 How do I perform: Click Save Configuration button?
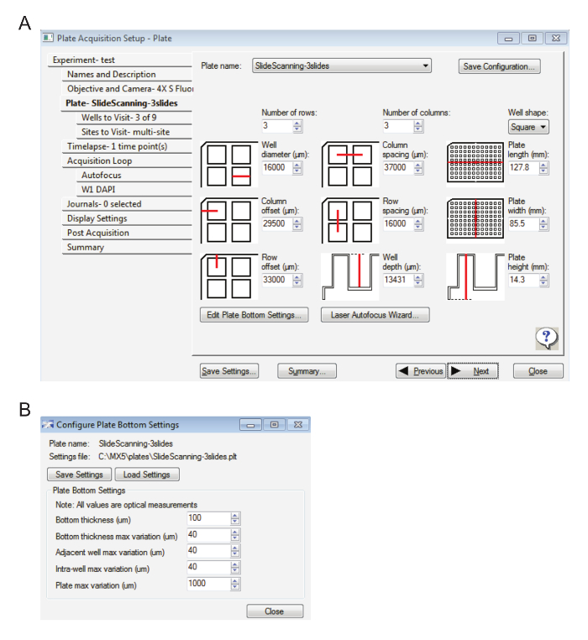click(x=500, y=66)
